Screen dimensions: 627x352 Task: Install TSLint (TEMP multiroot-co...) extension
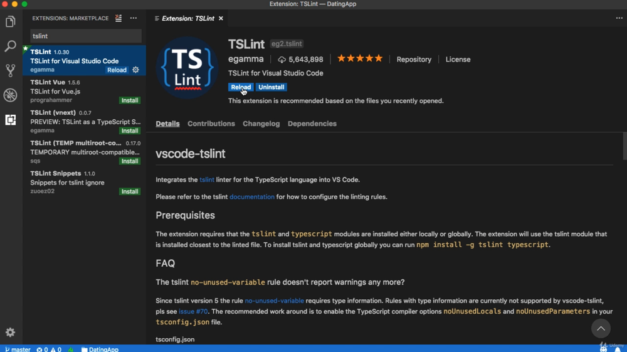tap(130, 161)
